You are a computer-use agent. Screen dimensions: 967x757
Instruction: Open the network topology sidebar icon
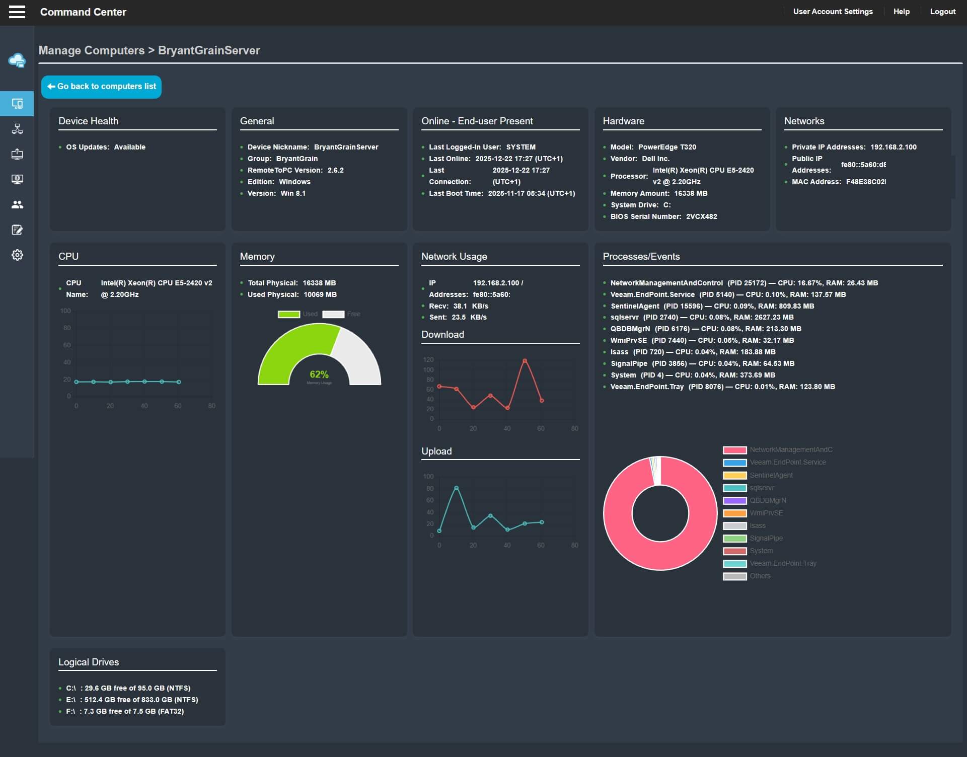pos(17,129)
